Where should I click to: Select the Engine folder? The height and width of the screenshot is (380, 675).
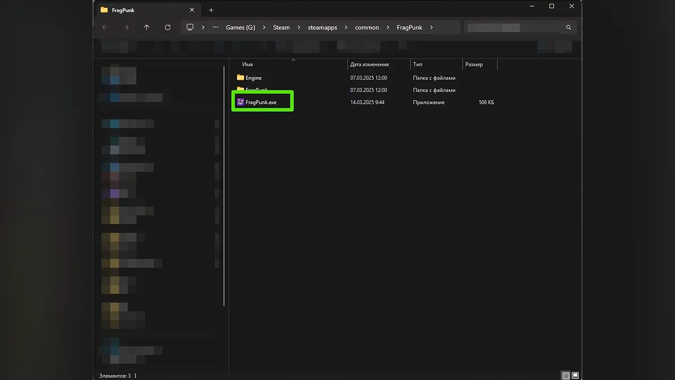pyautogui.click(x=253, y=78)
